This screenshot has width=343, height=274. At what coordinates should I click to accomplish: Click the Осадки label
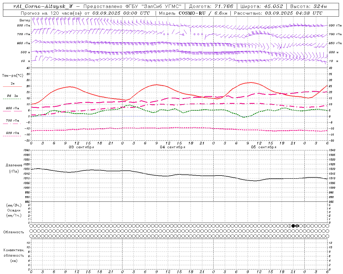[x=14, y=210]
